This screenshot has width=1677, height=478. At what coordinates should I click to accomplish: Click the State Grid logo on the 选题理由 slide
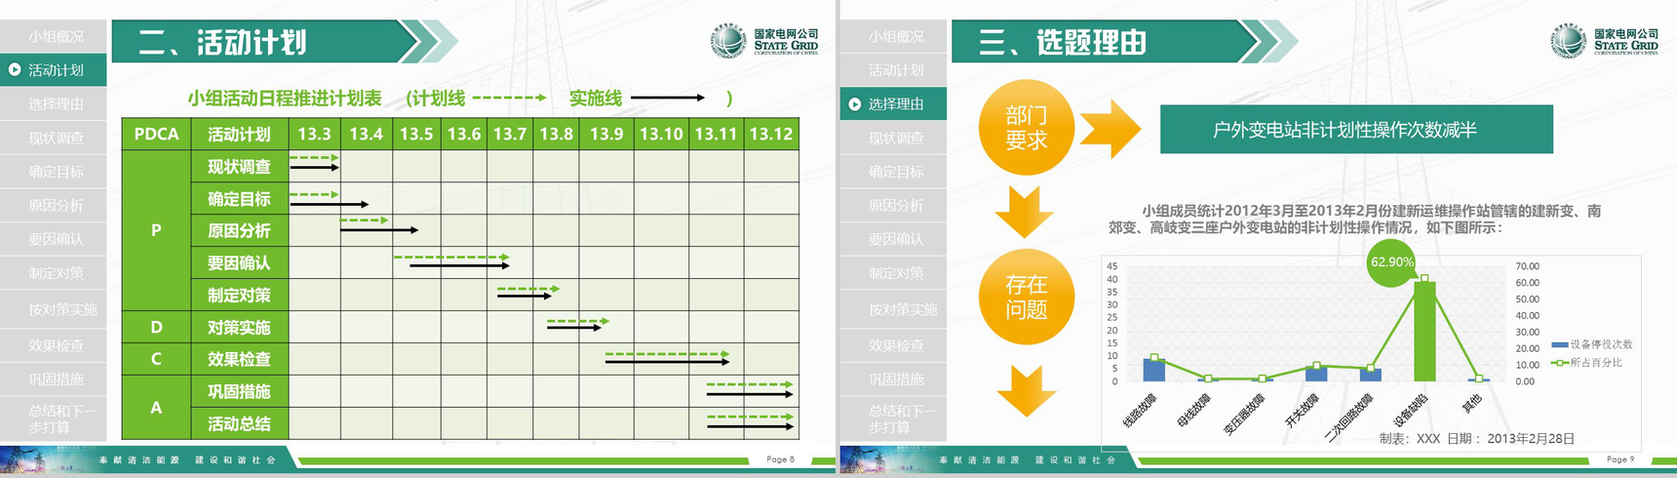pos(1604,40)
